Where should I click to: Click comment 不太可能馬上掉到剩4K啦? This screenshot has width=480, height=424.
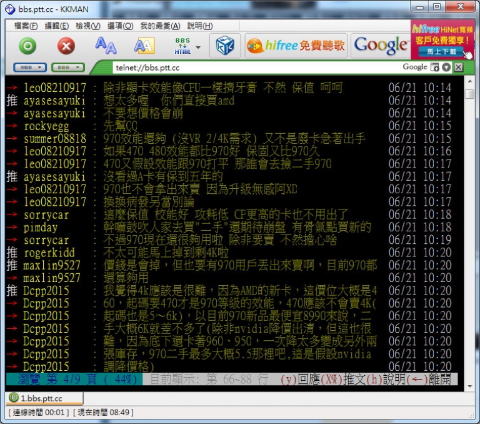pyautogui.click(x=166, y=253)
